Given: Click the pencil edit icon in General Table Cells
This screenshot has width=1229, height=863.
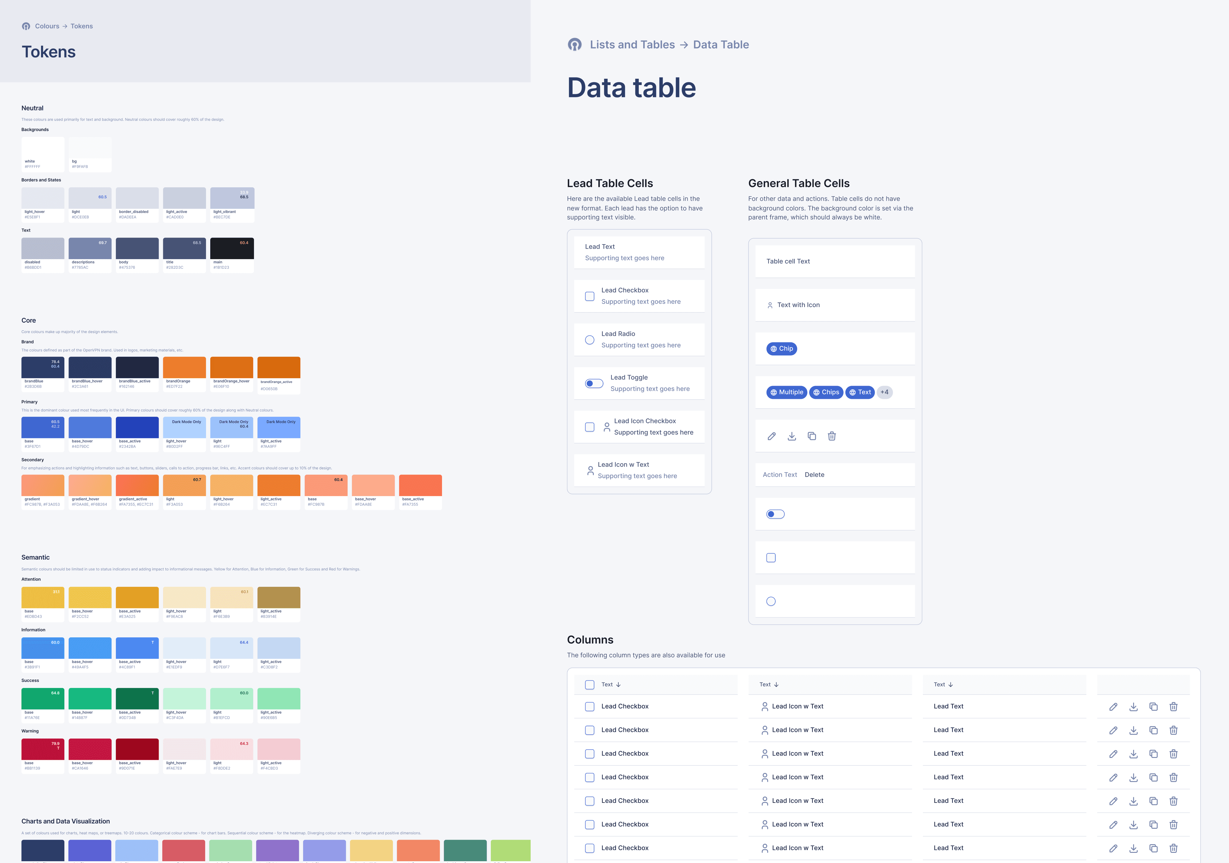Looking at the screenshot, I should click(x=771, y=436).
